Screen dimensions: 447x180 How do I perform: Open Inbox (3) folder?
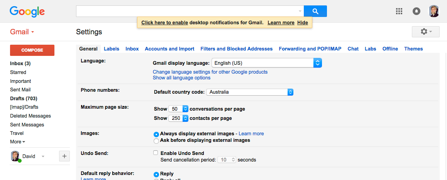click(20, 64)
